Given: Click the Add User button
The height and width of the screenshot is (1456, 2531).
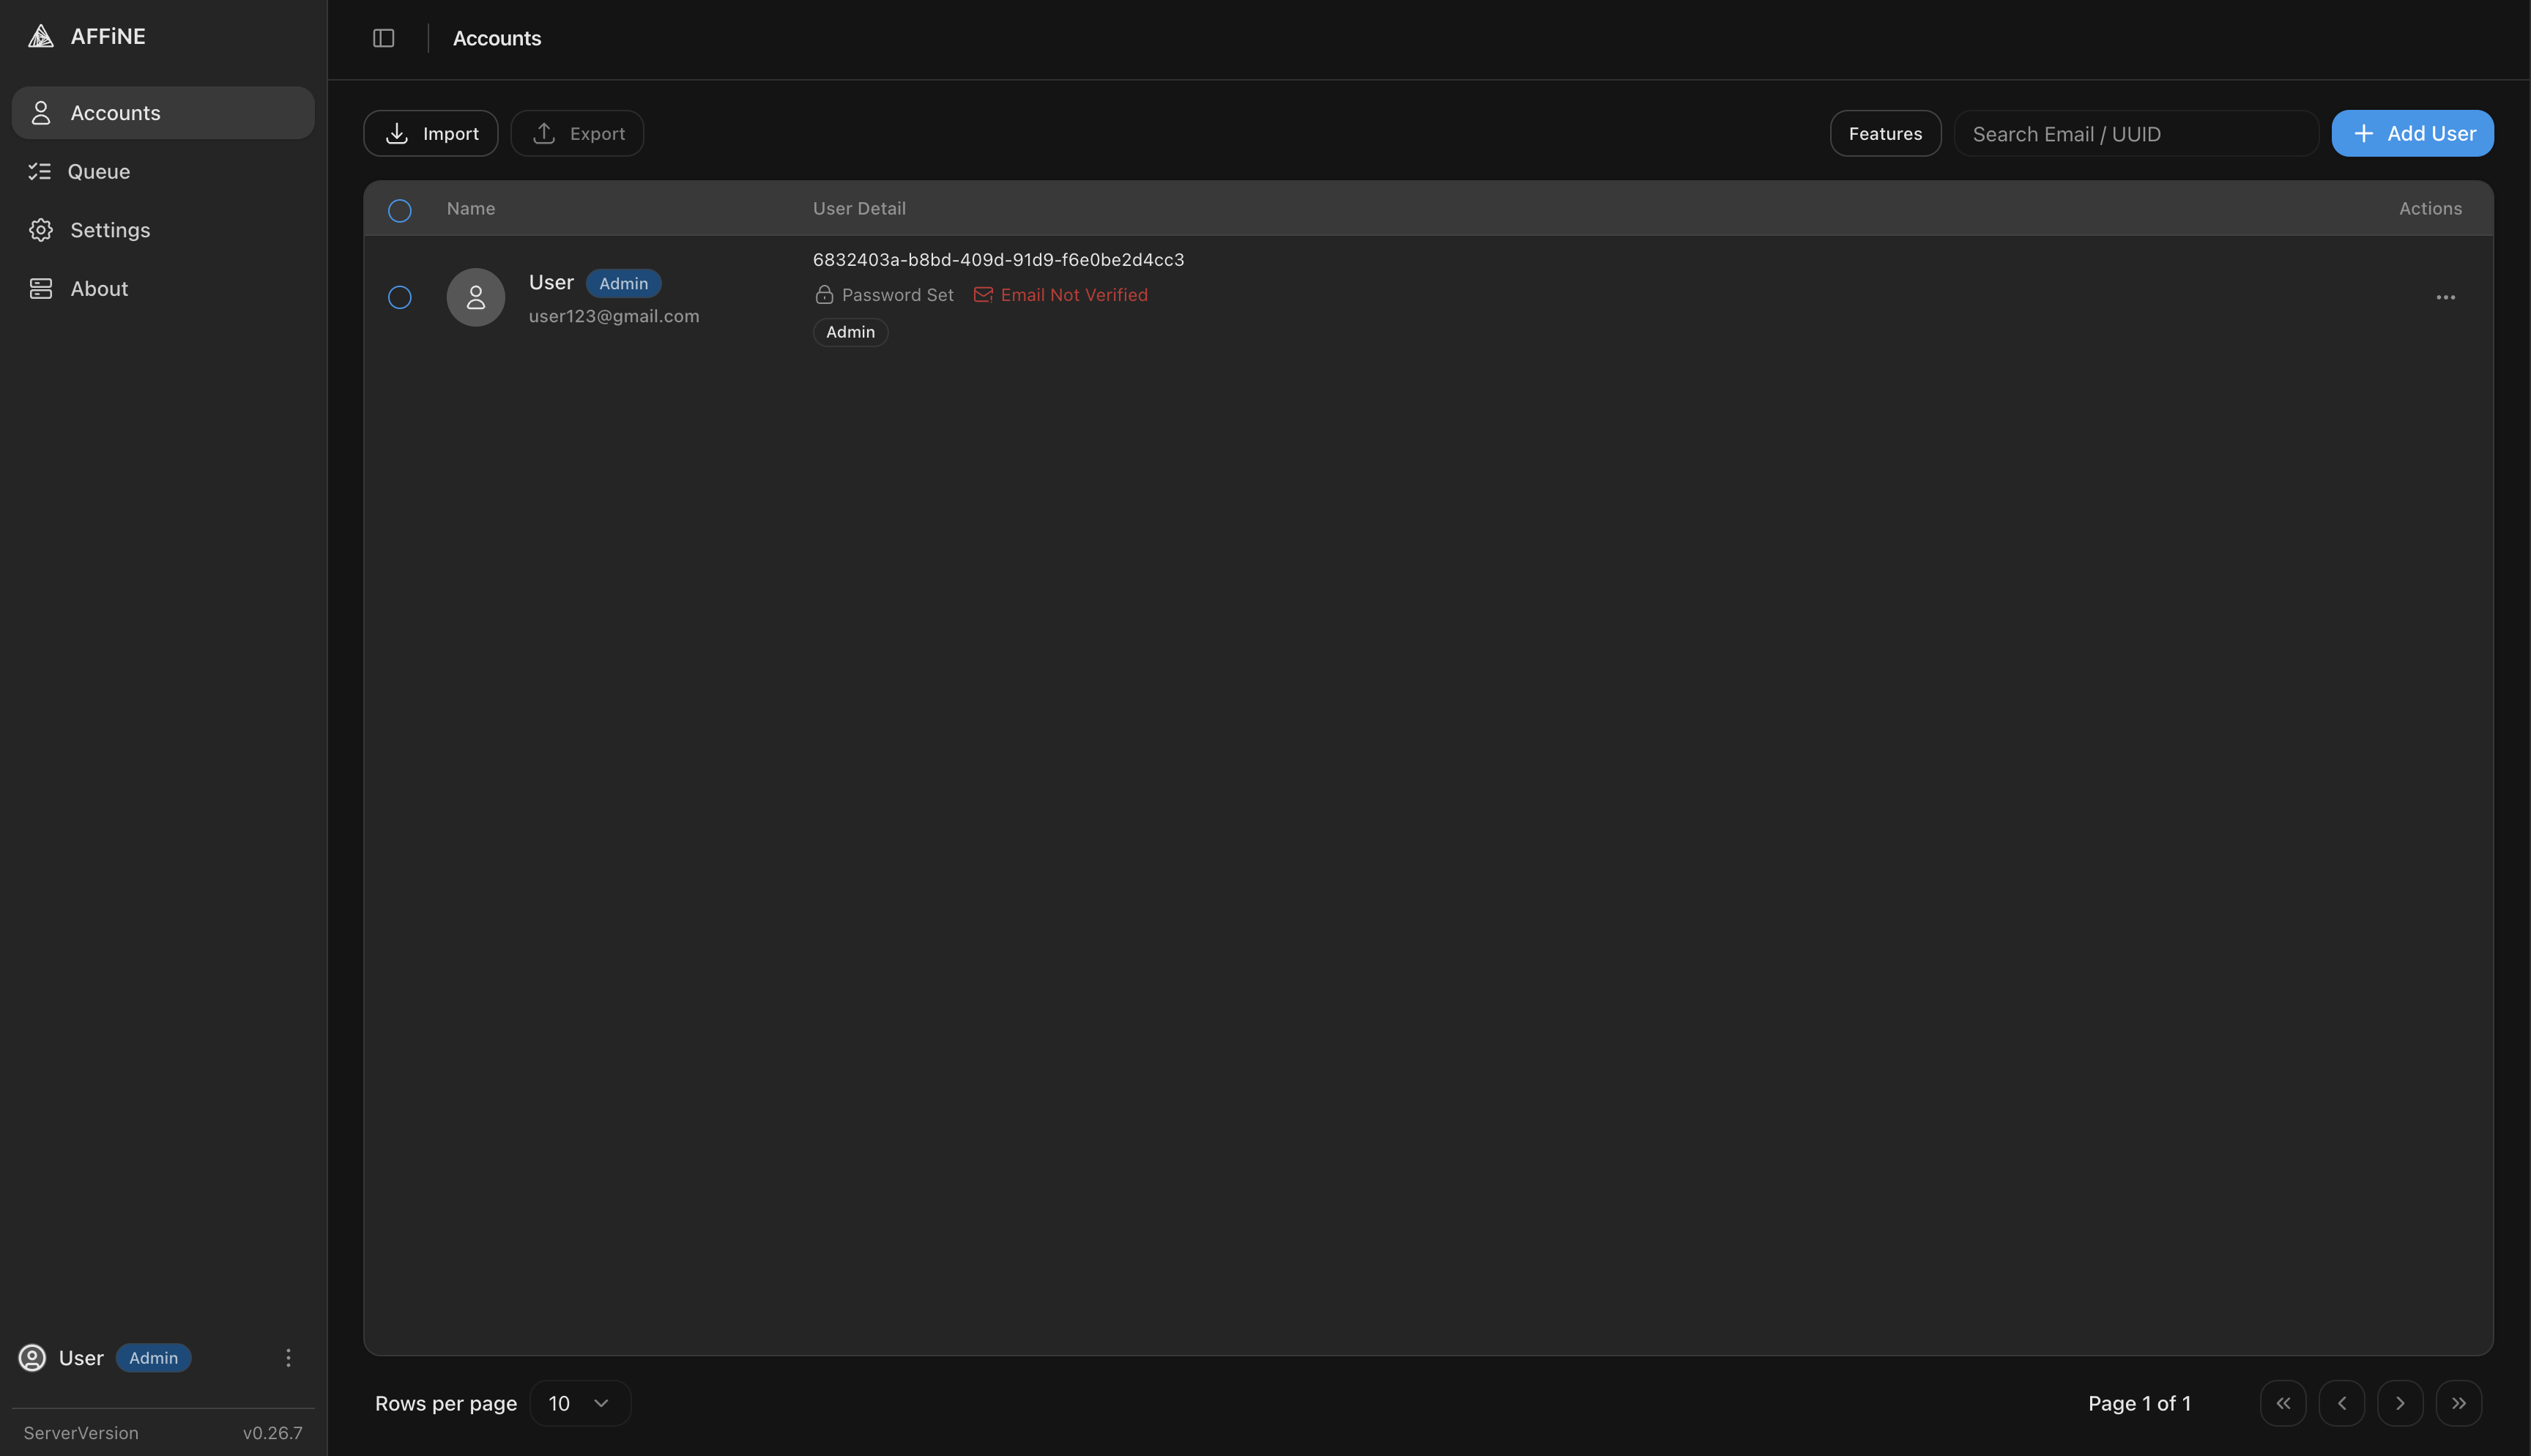Looking at the screenshot, I should click(2412, 133).
